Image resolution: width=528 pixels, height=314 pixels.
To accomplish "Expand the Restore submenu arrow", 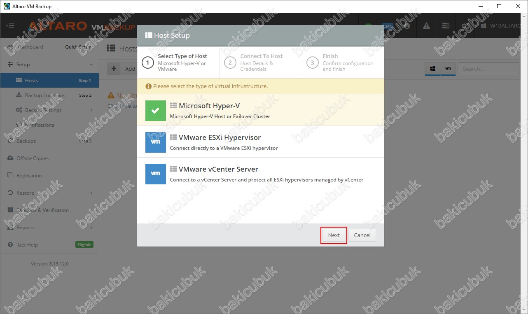I will click(x=91, y=193).
